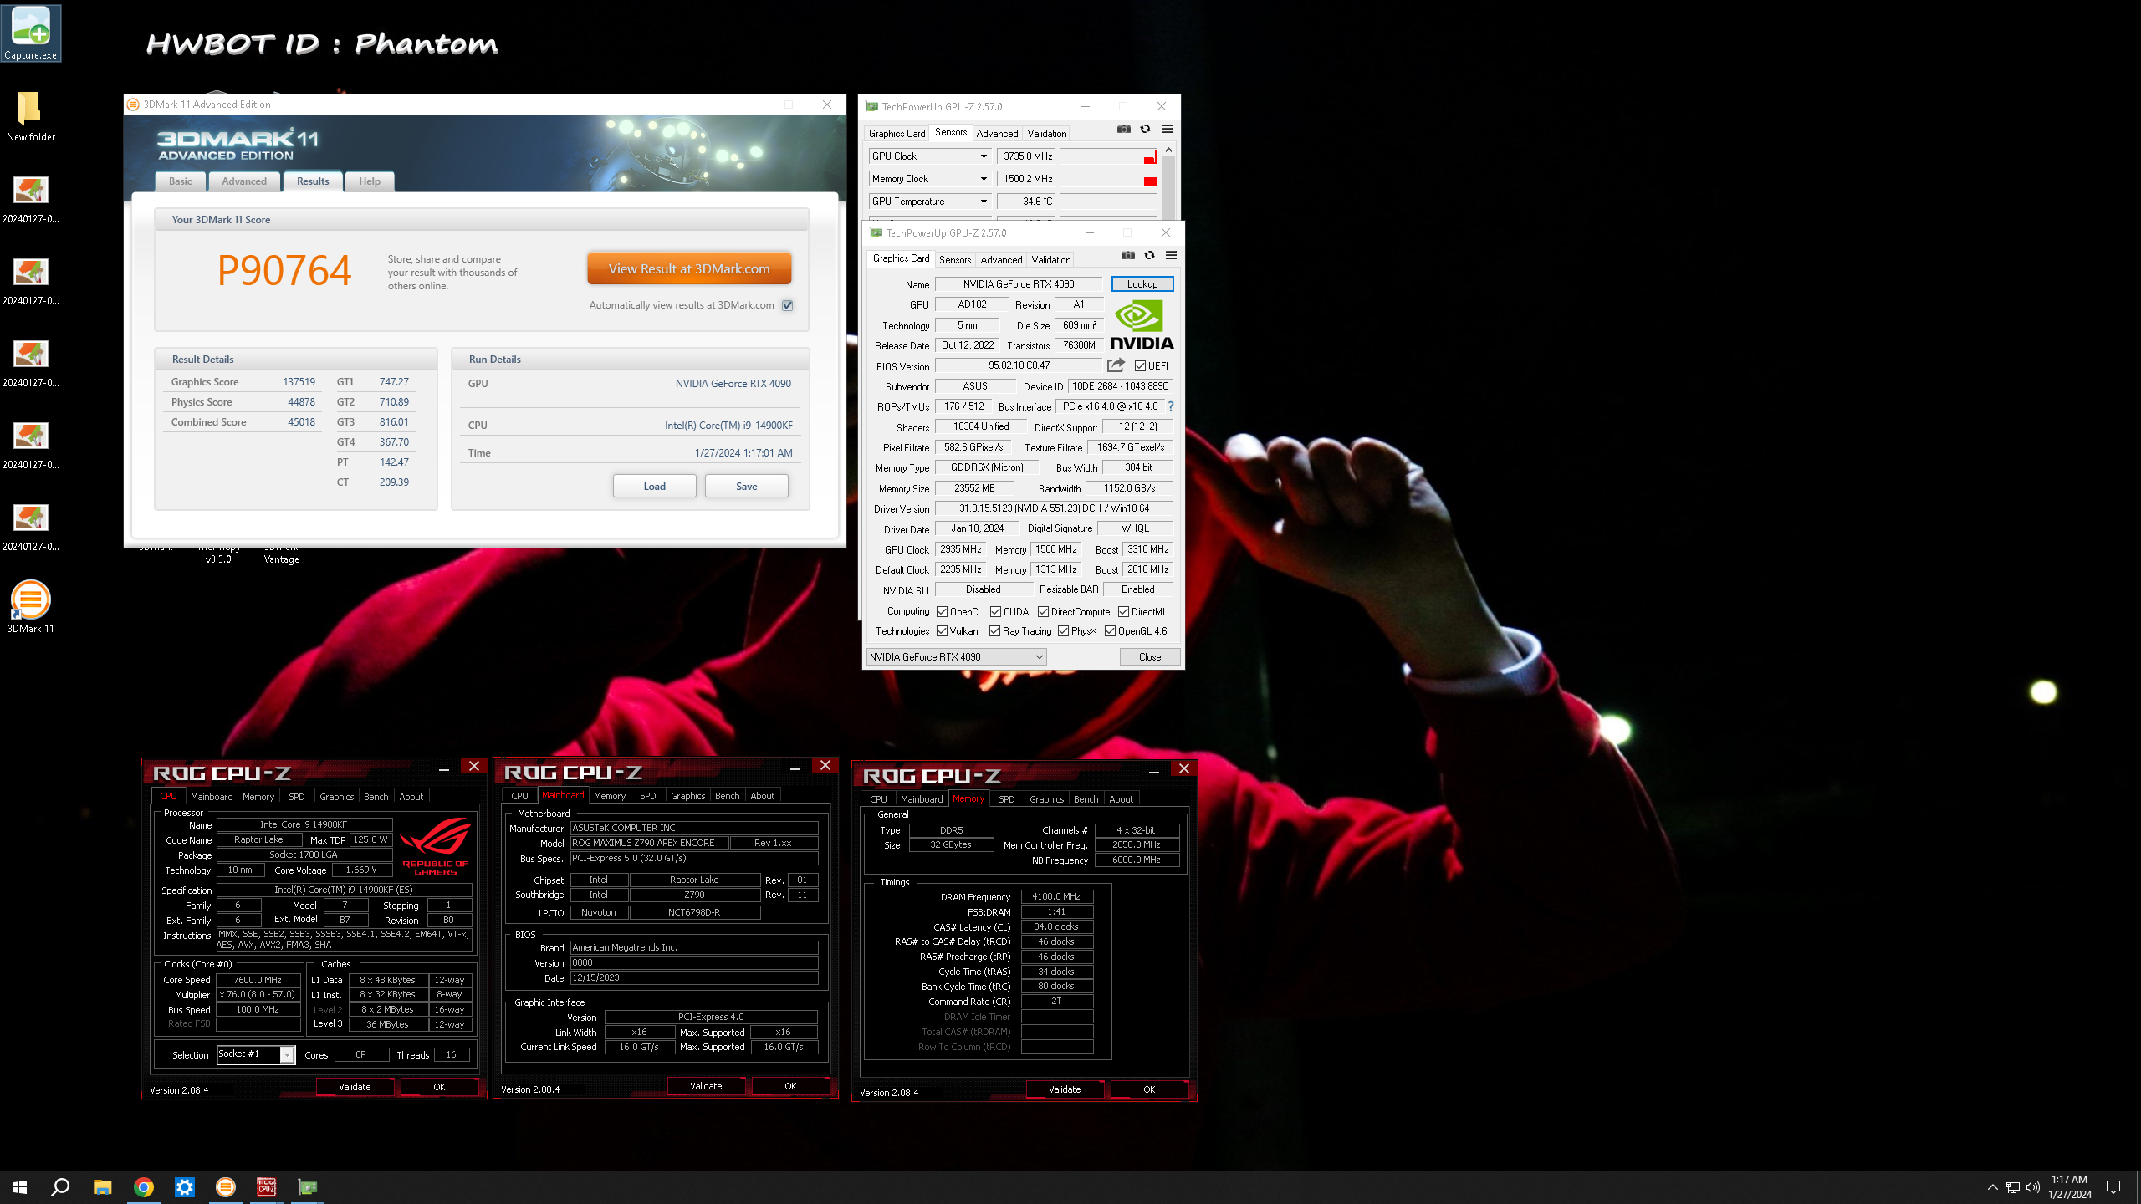Open taskbar Search icon

60,1187
